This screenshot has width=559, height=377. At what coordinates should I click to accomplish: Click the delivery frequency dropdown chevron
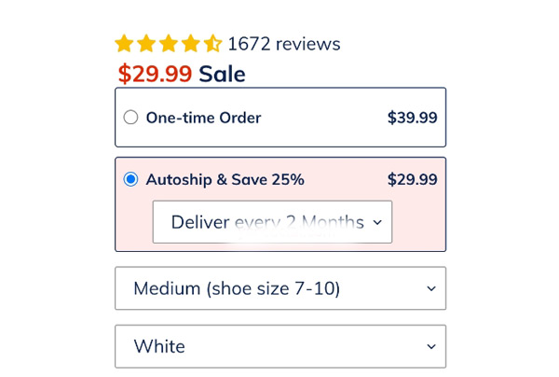point(377,222)
